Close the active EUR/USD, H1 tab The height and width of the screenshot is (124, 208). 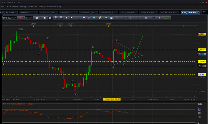point(198,13)
